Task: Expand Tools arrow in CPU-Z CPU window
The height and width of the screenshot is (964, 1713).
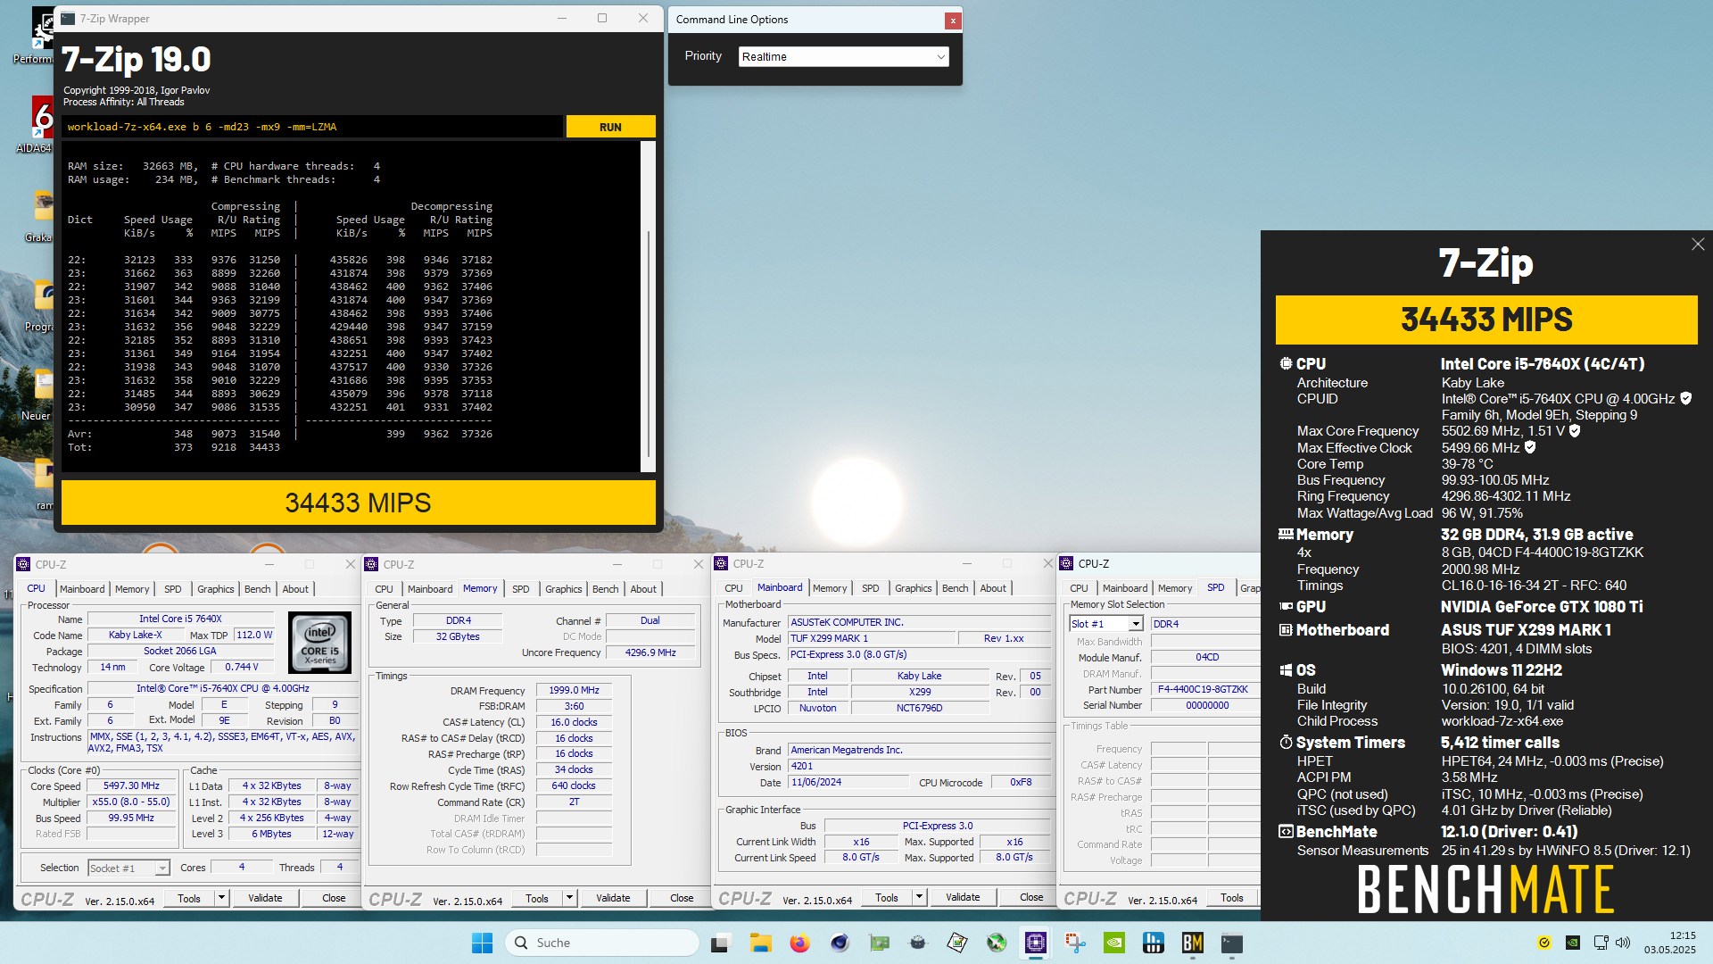Action: coord(221,898)
